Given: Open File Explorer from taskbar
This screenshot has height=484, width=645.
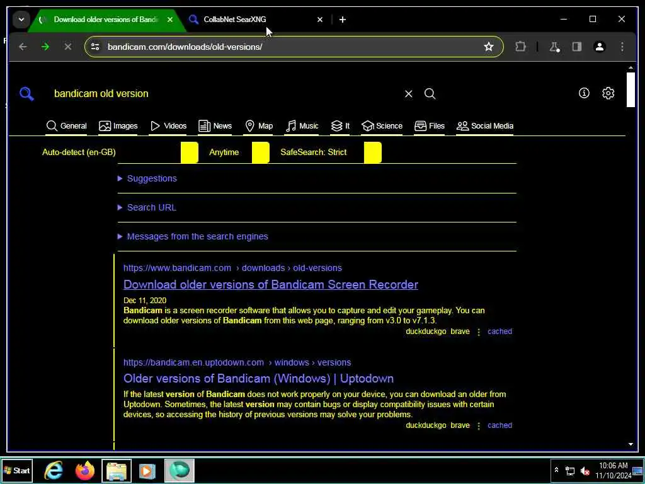Looking at the screenshot, I should (117, 470).
